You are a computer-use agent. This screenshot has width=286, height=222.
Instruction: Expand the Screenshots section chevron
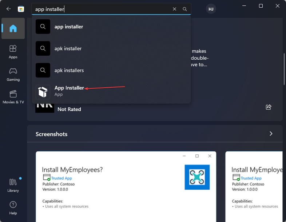[271, 134]
